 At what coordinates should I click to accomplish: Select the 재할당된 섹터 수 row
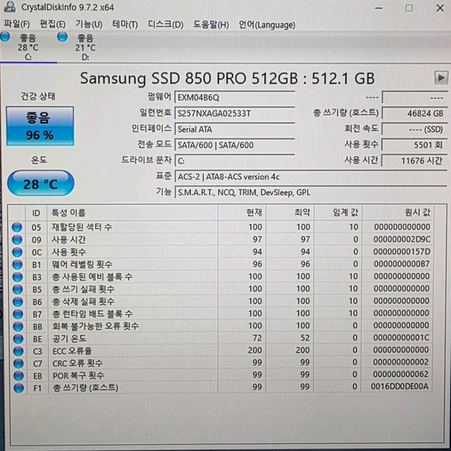pos(221,227)
